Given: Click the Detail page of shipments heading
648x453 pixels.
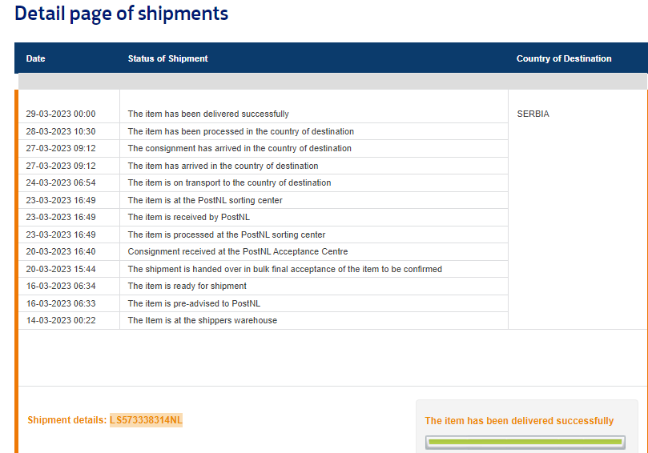Looking at the screenshot, I should tap(122, 14).
